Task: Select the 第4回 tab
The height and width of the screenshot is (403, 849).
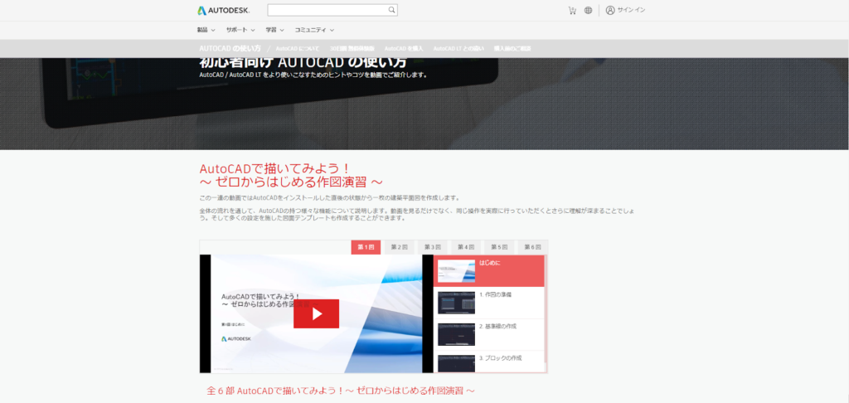Action: pos(466,247)
